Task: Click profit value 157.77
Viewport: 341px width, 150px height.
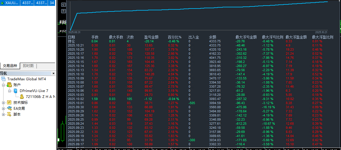Action: pos(149,49)
